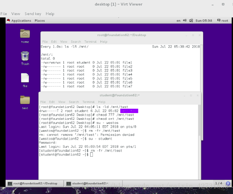Click 'file4' in the ls listing
The height and width of the screenshot is (194, 233).
point(127,75)
